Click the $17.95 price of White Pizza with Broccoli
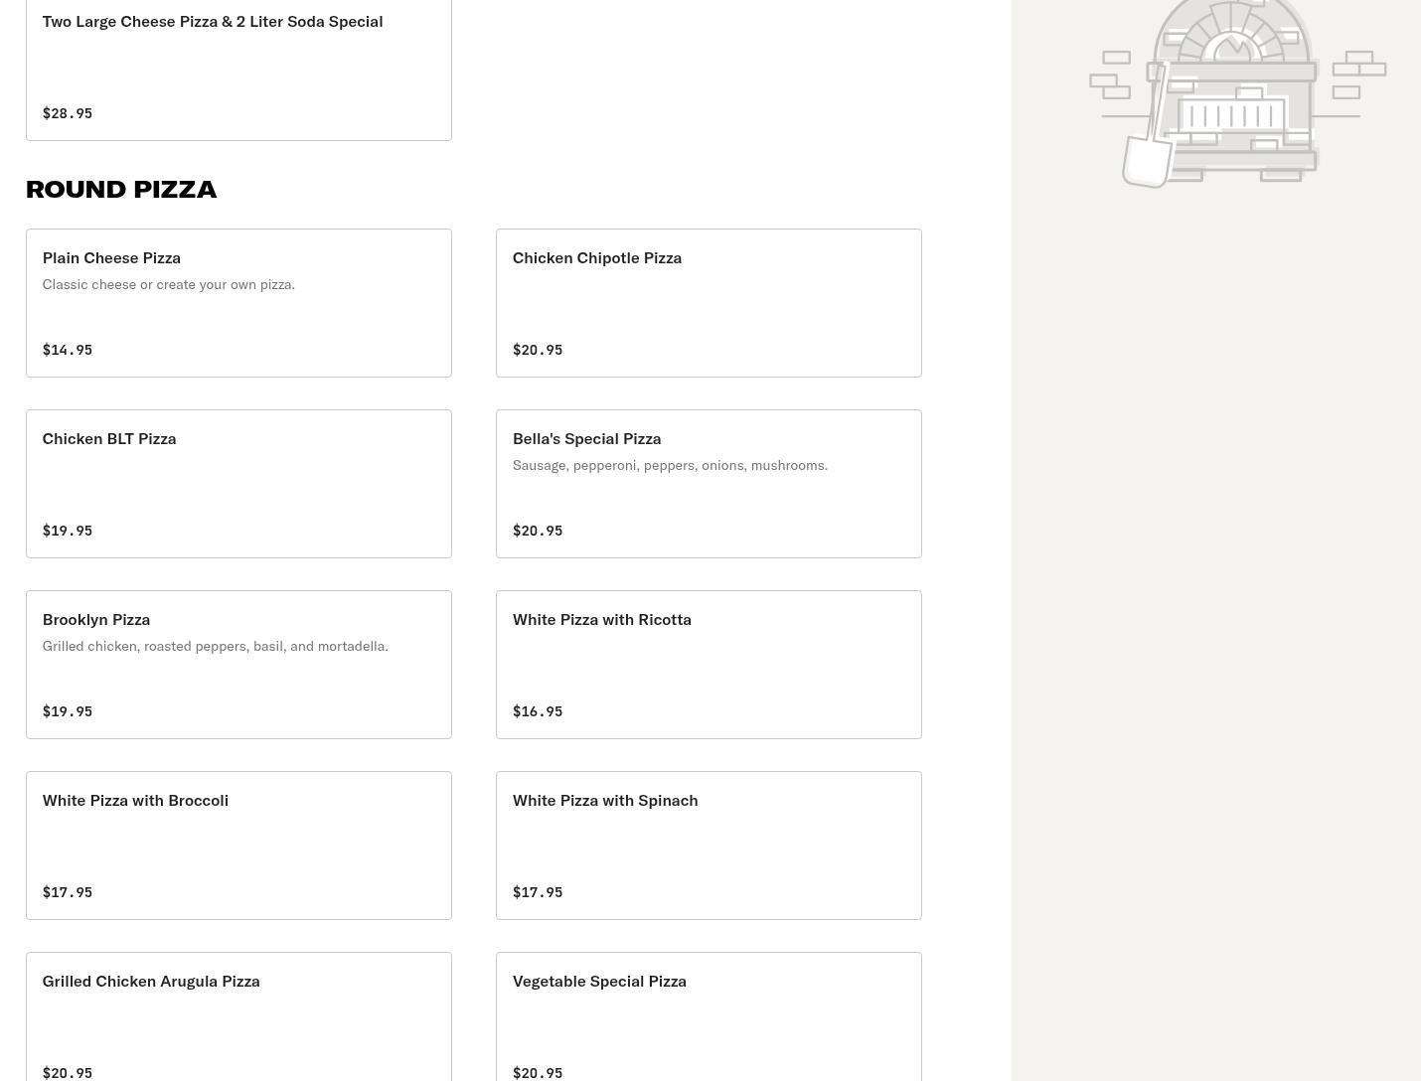 coord(68,892)
